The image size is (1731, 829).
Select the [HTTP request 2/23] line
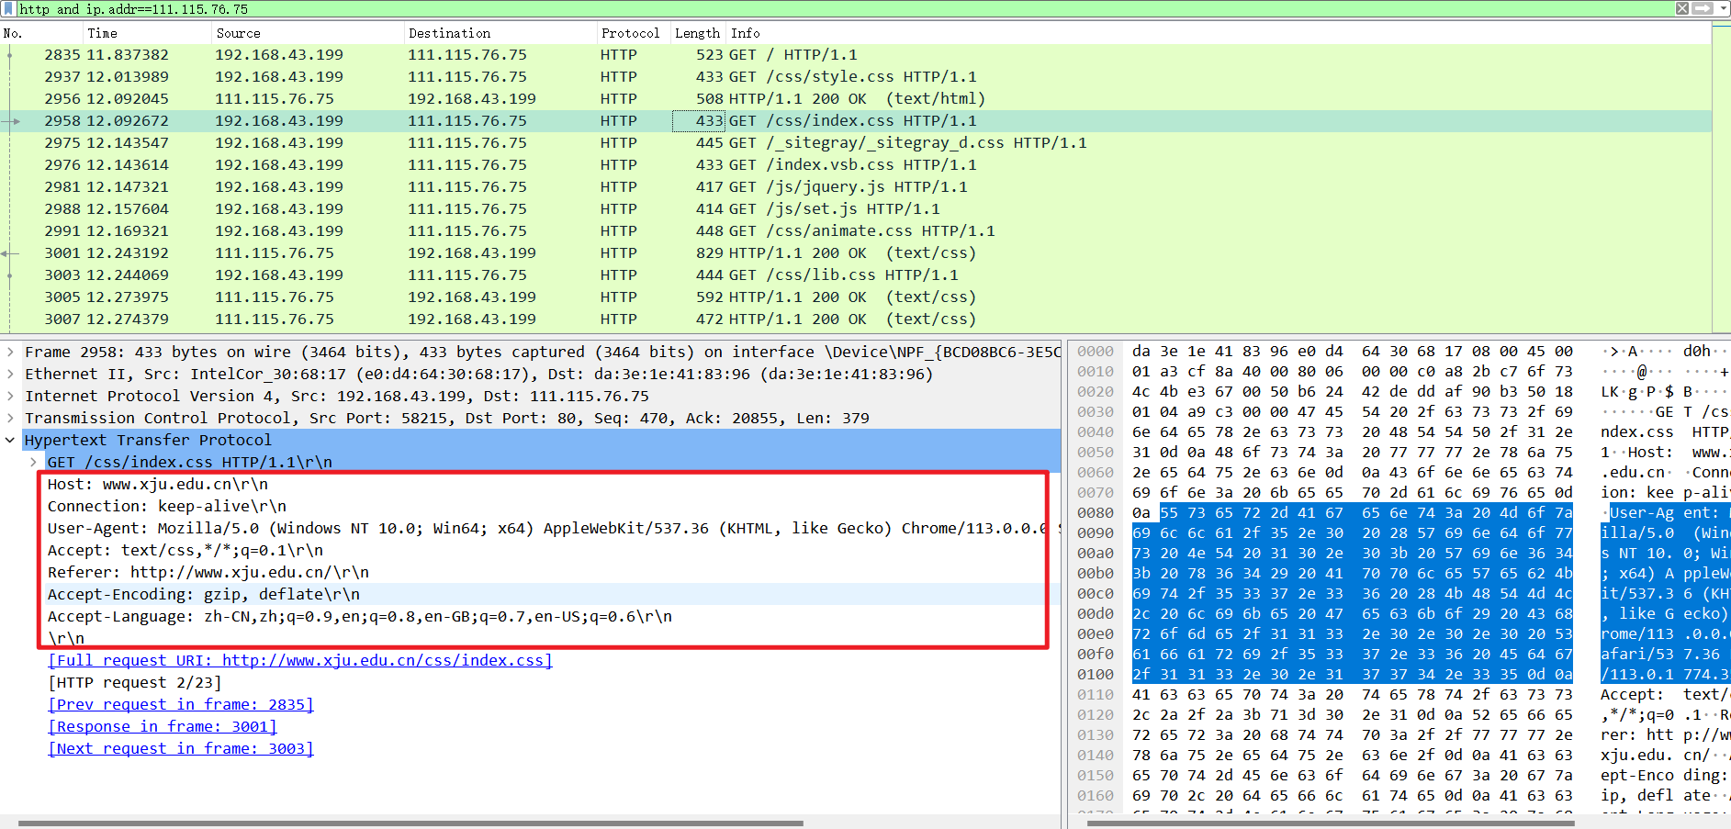[x=135, y=682]
